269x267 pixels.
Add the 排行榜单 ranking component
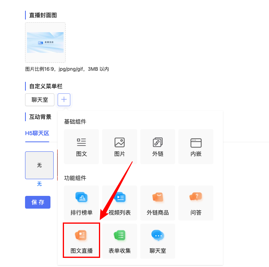pyautogui.click(x=81, y=203)
